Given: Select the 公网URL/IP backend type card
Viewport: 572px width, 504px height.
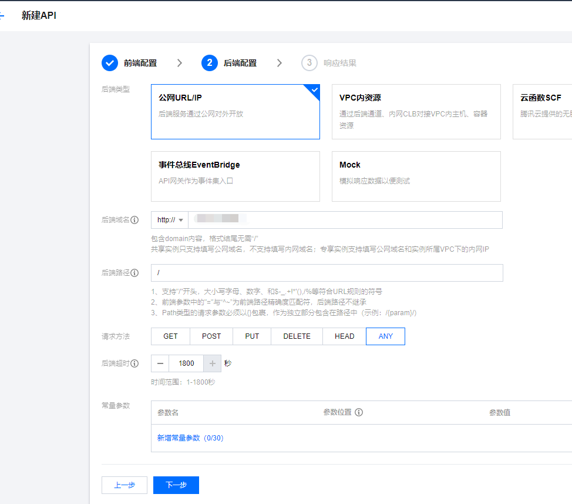Looking at the screenshot, I should click(x=235, y=112).
